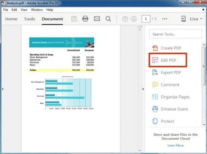Open the Window menu
Viewport: 207px width, 154px height.
[x=37, y=10]
